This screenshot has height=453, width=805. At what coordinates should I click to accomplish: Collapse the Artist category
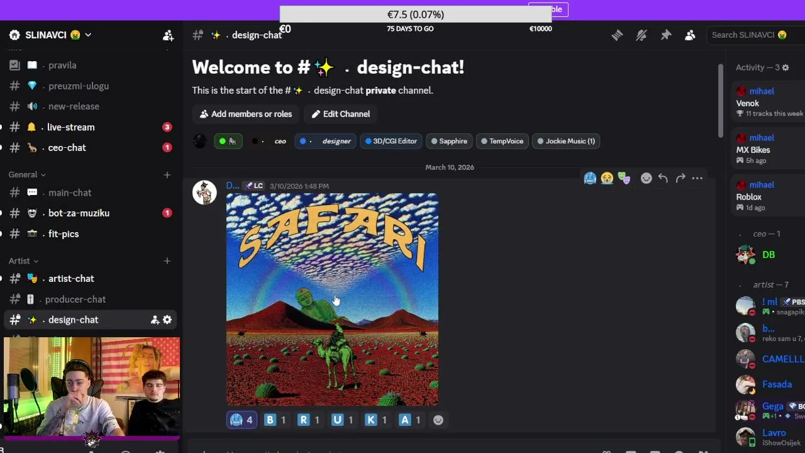pyautogui.click(x=23, y=260)
